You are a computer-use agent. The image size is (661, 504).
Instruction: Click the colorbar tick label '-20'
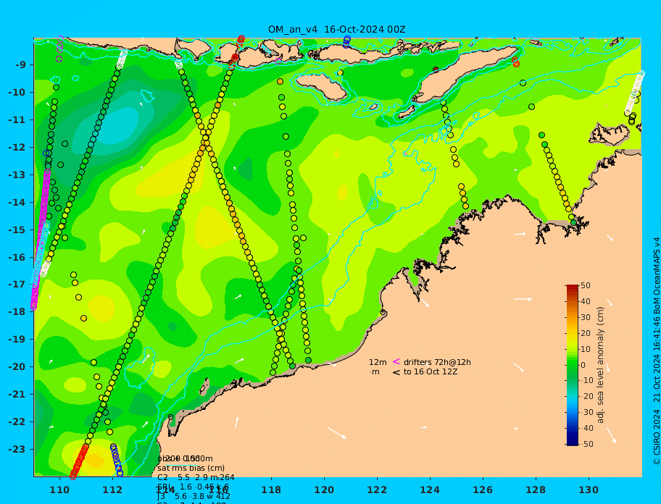[587, 397]
